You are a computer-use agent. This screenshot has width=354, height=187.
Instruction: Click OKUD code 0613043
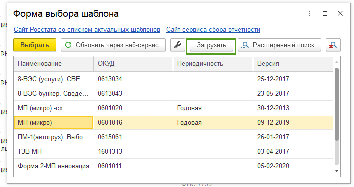coord(110,93)
